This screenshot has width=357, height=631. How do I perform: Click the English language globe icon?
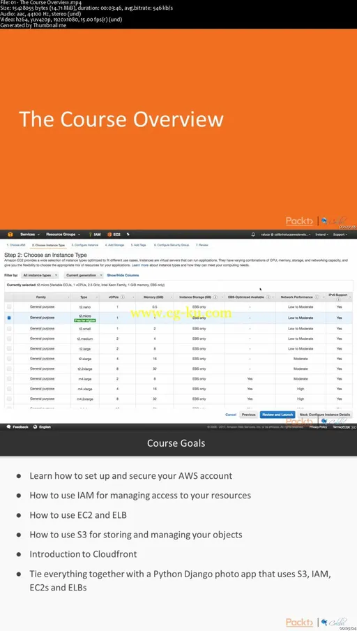[x=36, y=427]
